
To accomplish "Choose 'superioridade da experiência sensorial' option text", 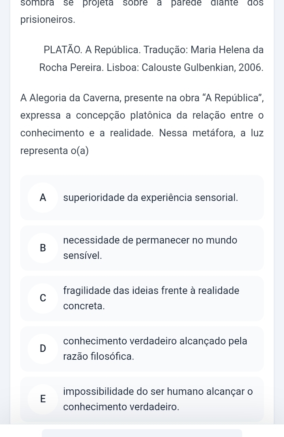I will point(151,197).
